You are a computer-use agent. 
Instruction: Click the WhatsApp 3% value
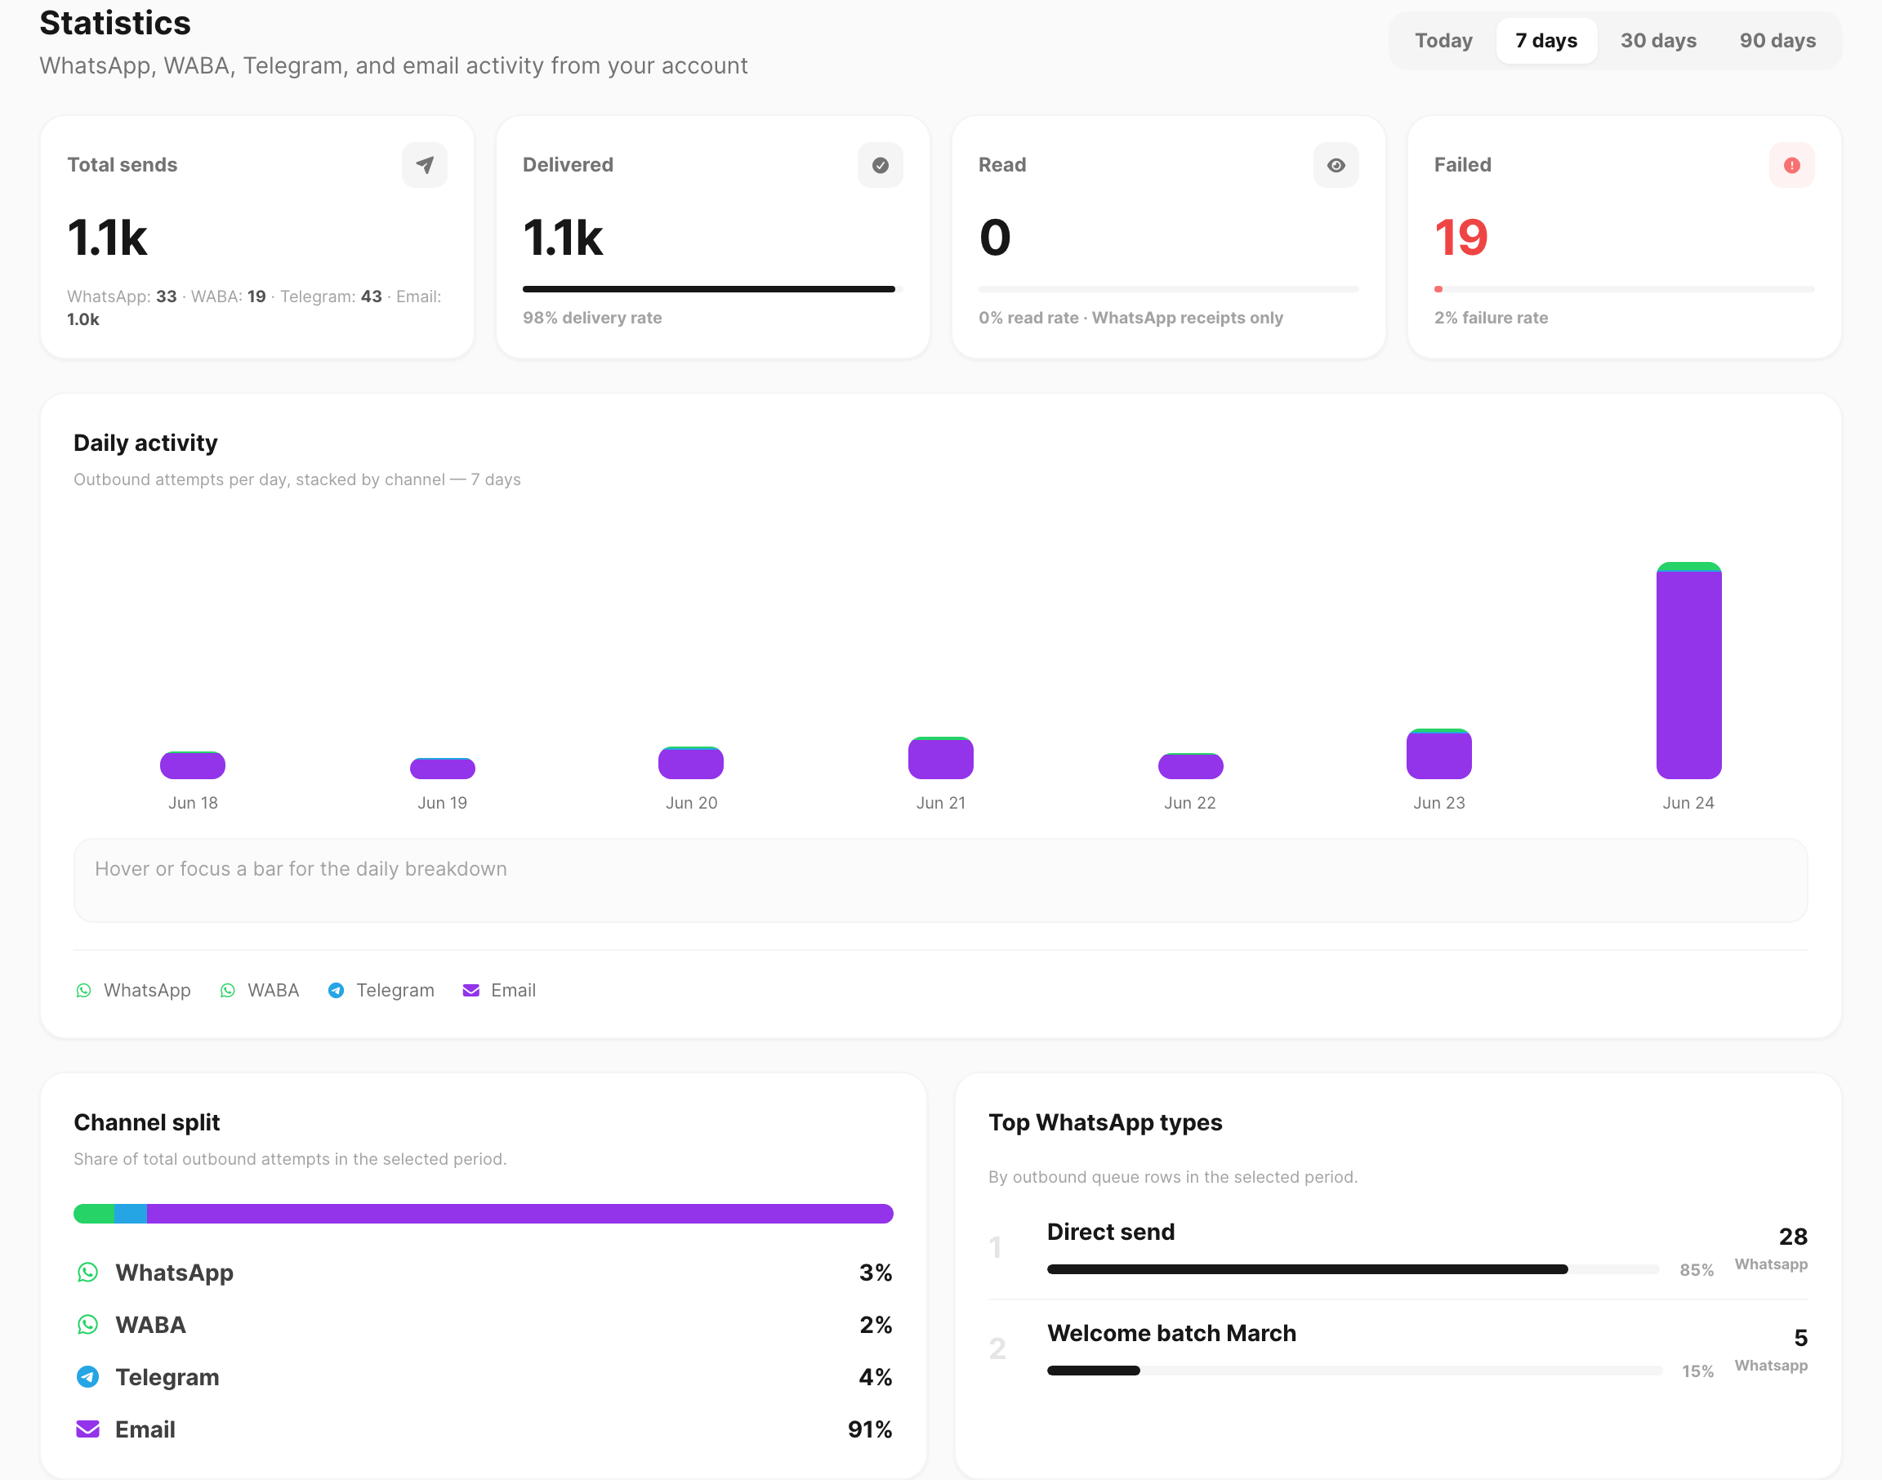click(875, 1272)
